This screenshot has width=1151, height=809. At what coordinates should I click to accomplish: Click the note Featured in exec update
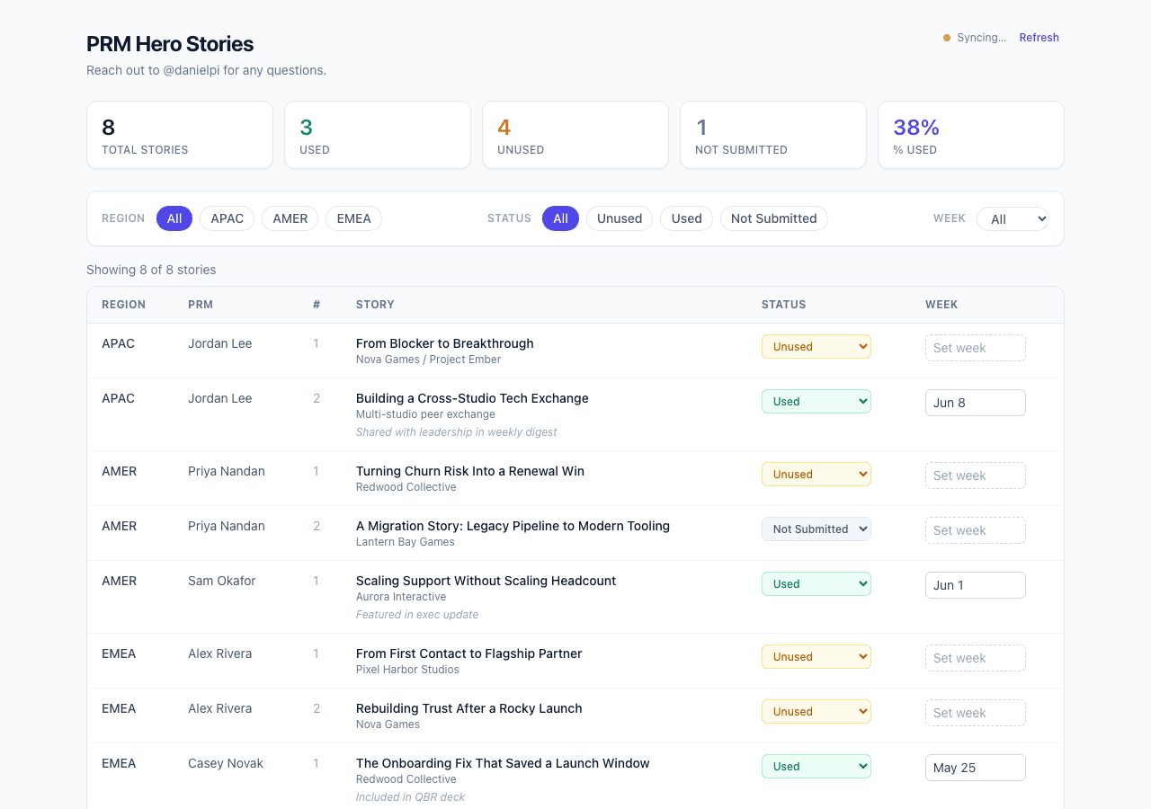(x=417, y=615)
